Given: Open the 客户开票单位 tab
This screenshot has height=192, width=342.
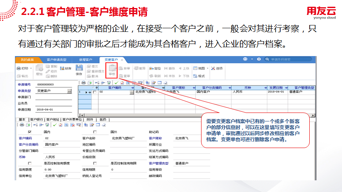Looking at the screenshot, I should pos(72,119).
